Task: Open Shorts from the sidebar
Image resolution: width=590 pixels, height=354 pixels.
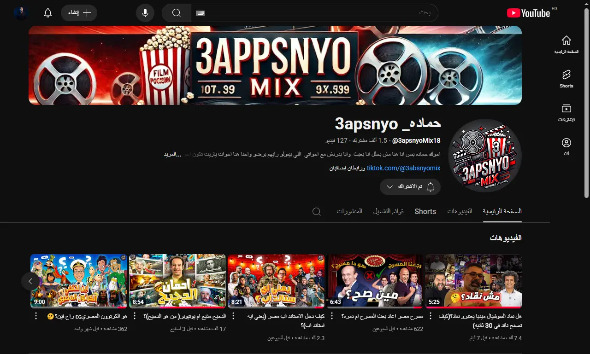Action: [566, 79]
